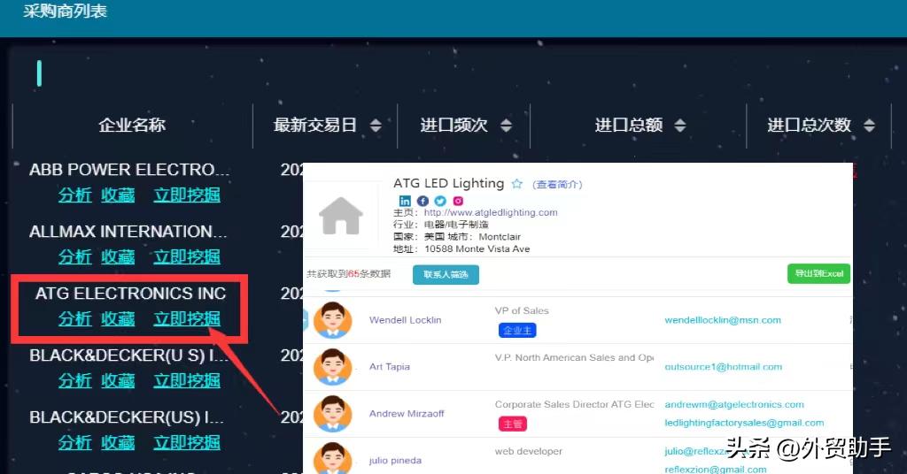
Task: Click julio pineda avatar
Action: 333,458
